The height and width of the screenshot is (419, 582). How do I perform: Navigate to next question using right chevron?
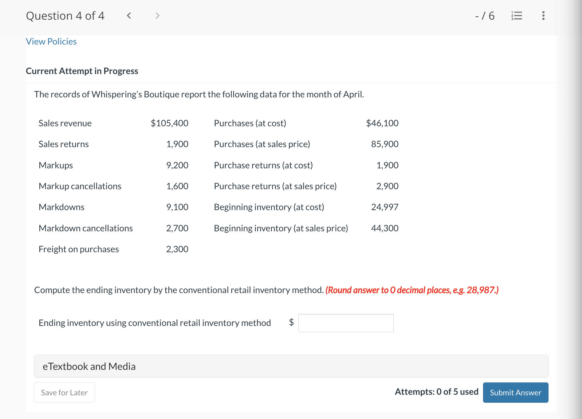point(157,16)
